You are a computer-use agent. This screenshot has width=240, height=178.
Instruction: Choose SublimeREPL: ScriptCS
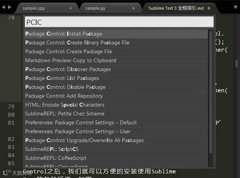(x=116, y=149)
